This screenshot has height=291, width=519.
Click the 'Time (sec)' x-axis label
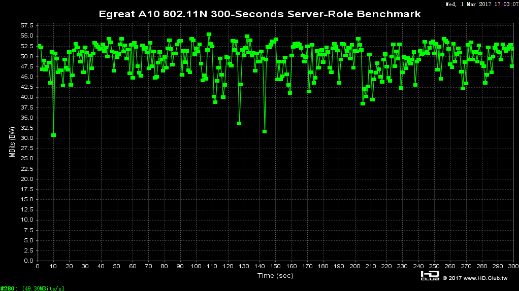tap(275, 275)
